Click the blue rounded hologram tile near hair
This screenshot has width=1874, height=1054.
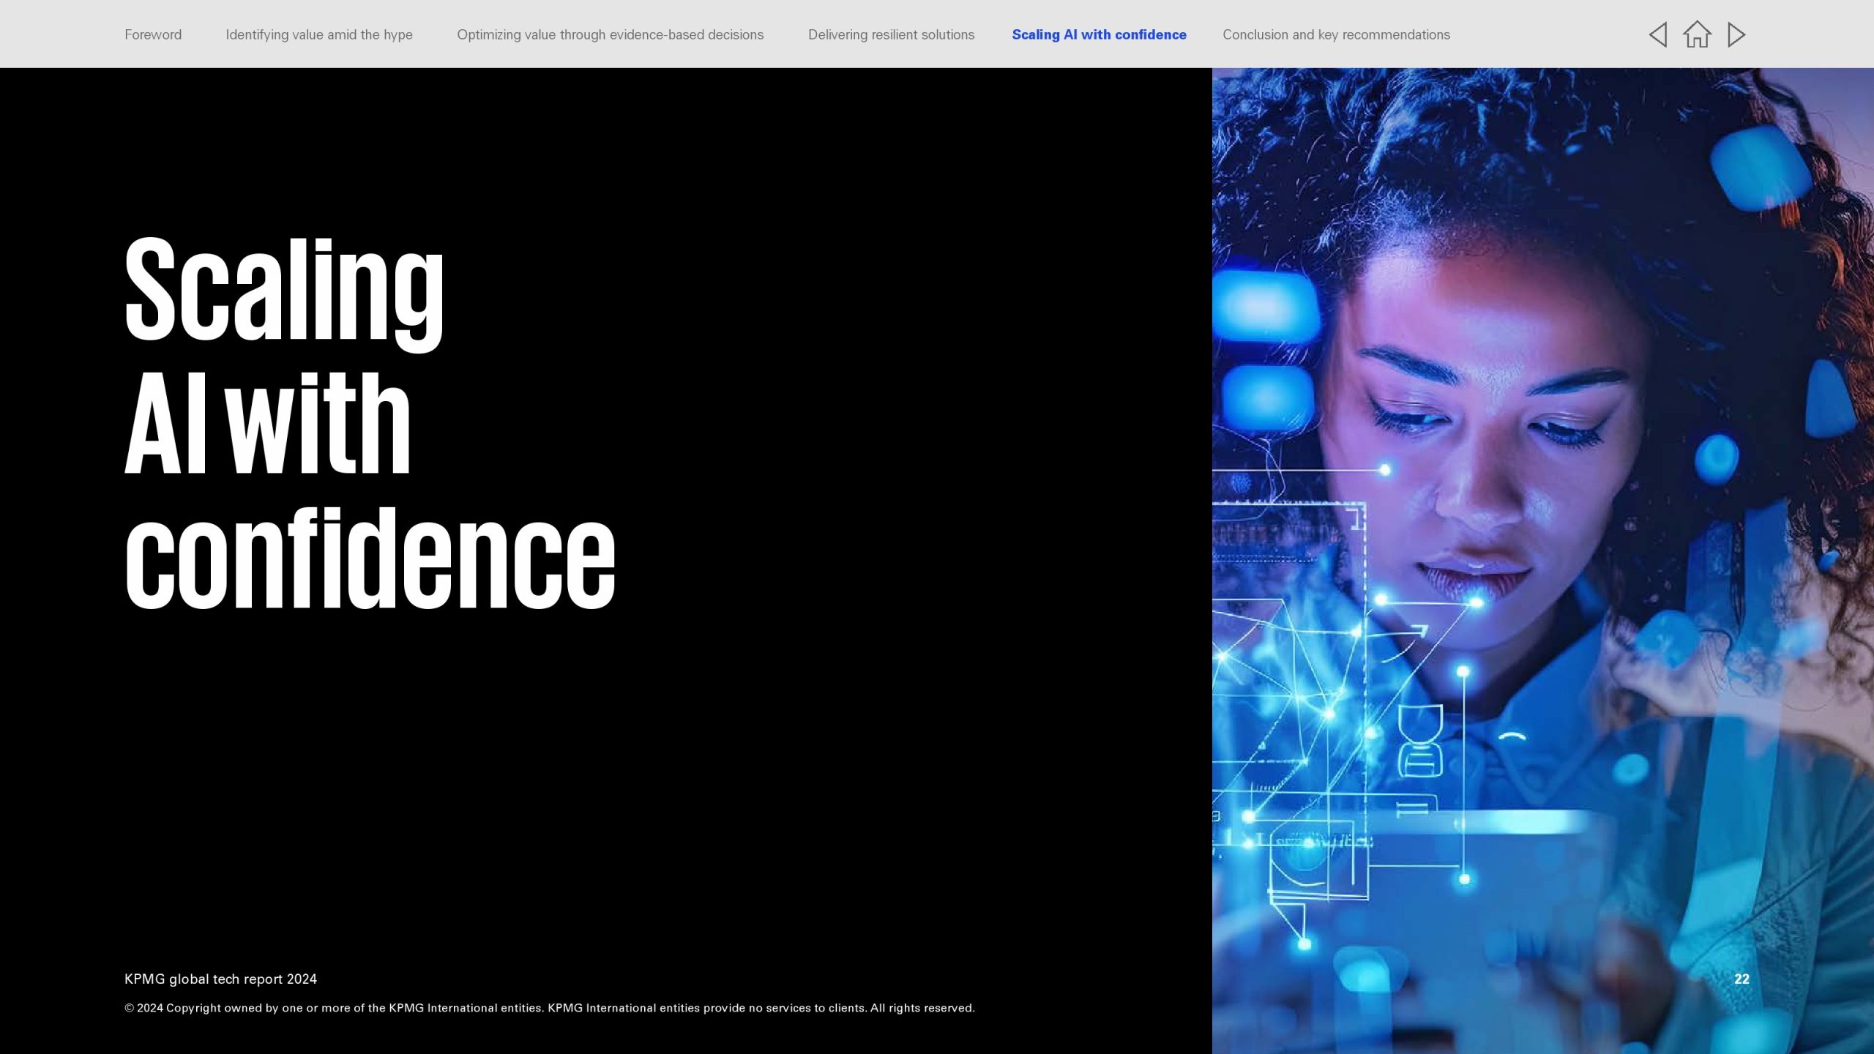[x=1761, y=167]
